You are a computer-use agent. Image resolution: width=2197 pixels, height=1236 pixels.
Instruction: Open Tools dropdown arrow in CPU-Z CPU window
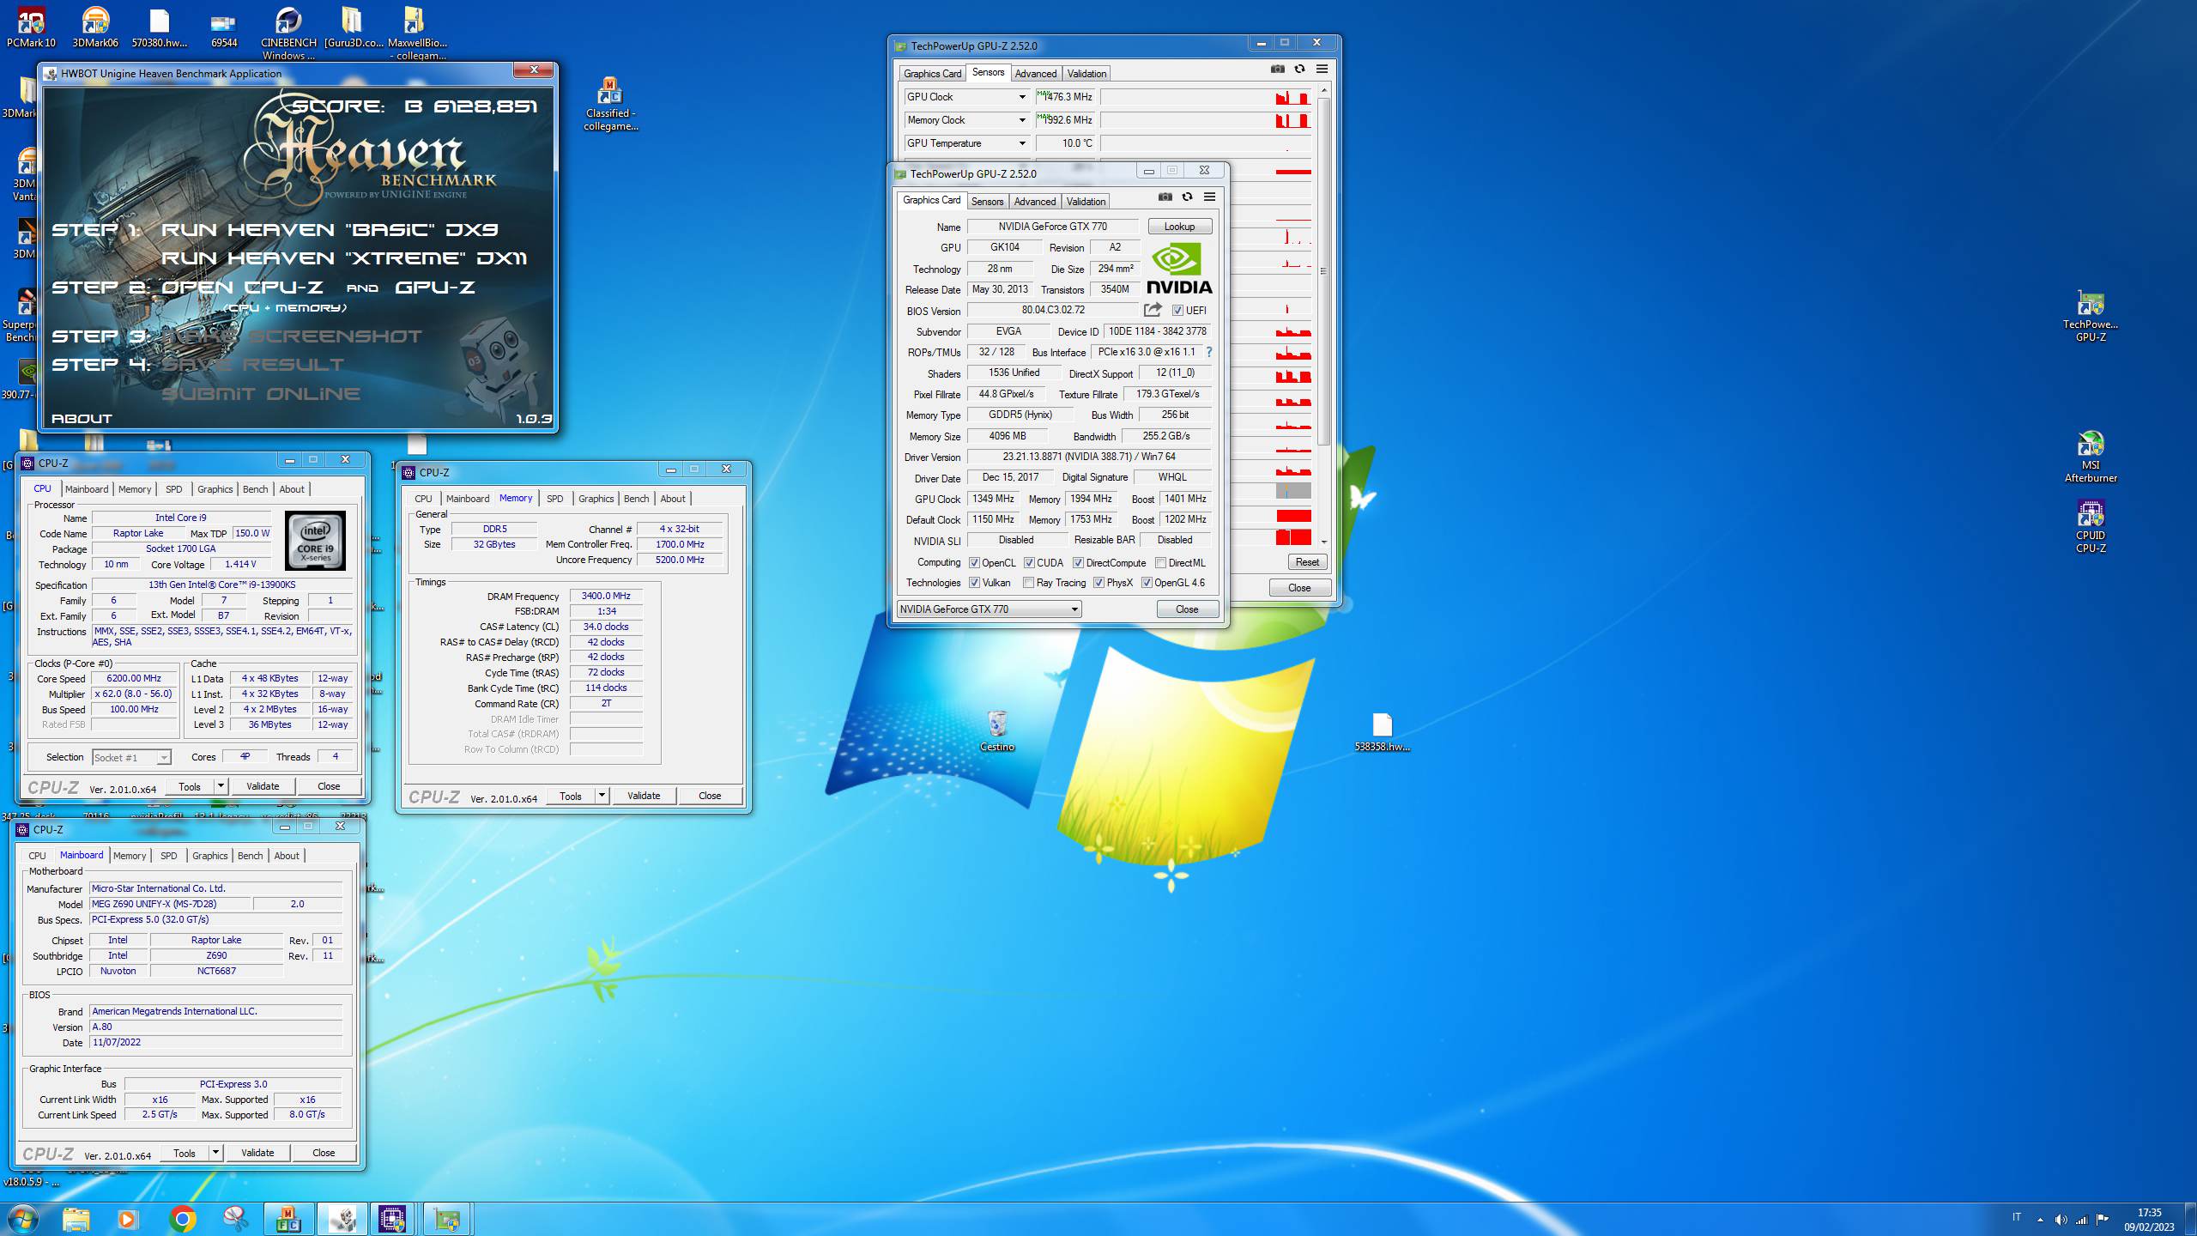pyautogui.click(x=221, y=786)
